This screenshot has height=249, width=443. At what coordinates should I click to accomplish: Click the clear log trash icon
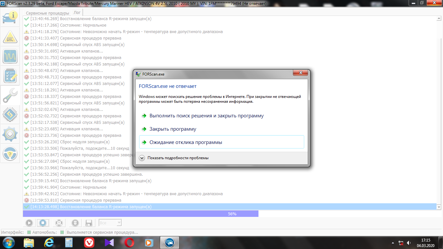click(75, 223)
